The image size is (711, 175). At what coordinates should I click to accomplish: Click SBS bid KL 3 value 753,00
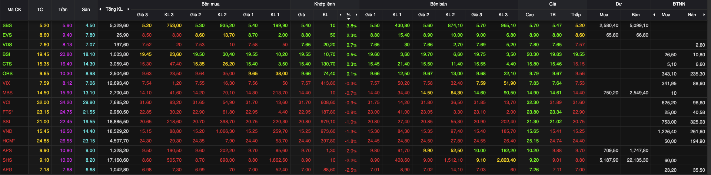[x=174, y=26]
